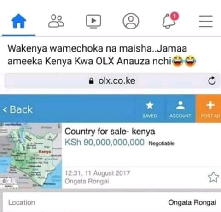The height and width of the screenshot is (212, 221).
Task: Open the Friends icon
Action: [x=56, y=21]
